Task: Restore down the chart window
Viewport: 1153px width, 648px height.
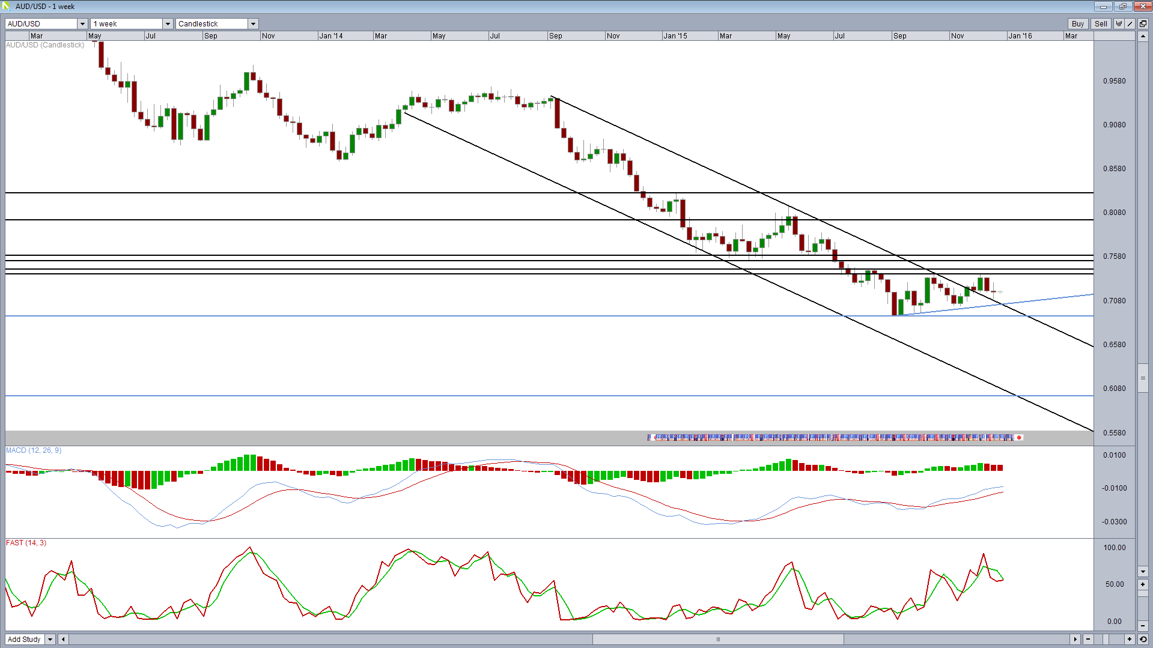Action: pyautogui.click(x=1122, y=7)
